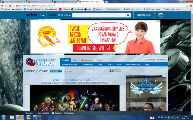193x120 pixels.
Task: Open the Pomoc navigation tab
Action: coord(100,60)
